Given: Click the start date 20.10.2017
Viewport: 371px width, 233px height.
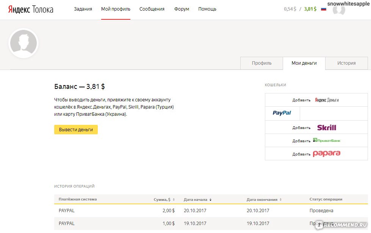Looking at the screenshot, I should tap(195, 211).
